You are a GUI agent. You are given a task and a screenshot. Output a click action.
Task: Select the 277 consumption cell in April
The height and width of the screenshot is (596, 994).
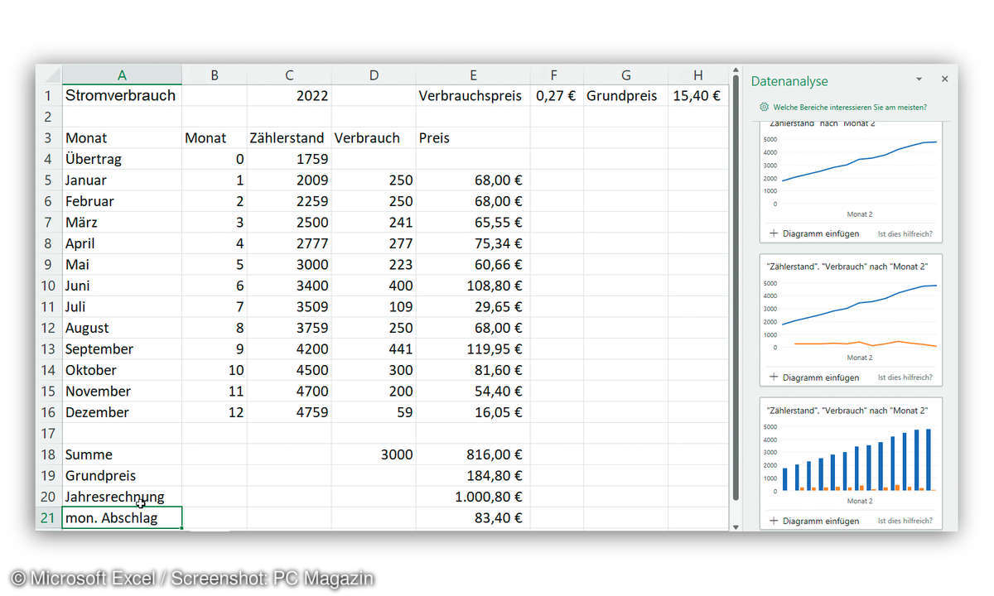click(374, 243)
